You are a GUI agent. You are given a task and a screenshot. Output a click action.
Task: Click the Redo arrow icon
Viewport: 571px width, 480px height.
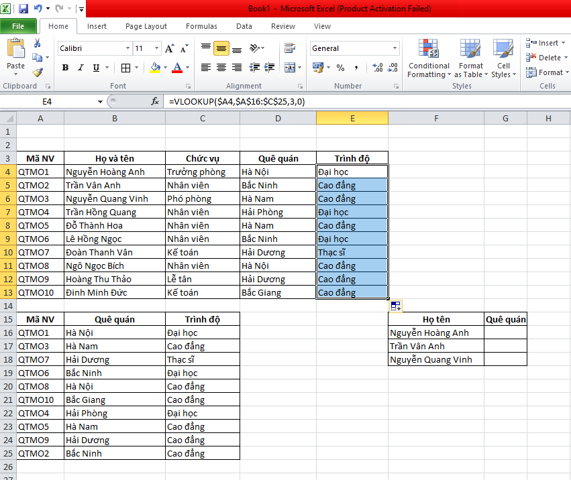(x=59, y=8)
